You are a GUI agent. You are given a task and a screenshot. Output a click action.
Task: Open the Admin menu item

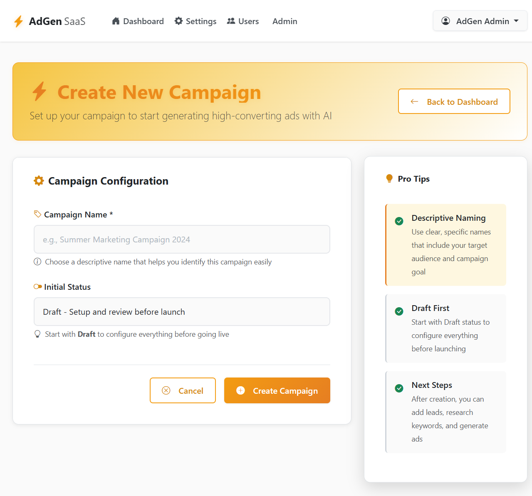click(285, 21)
